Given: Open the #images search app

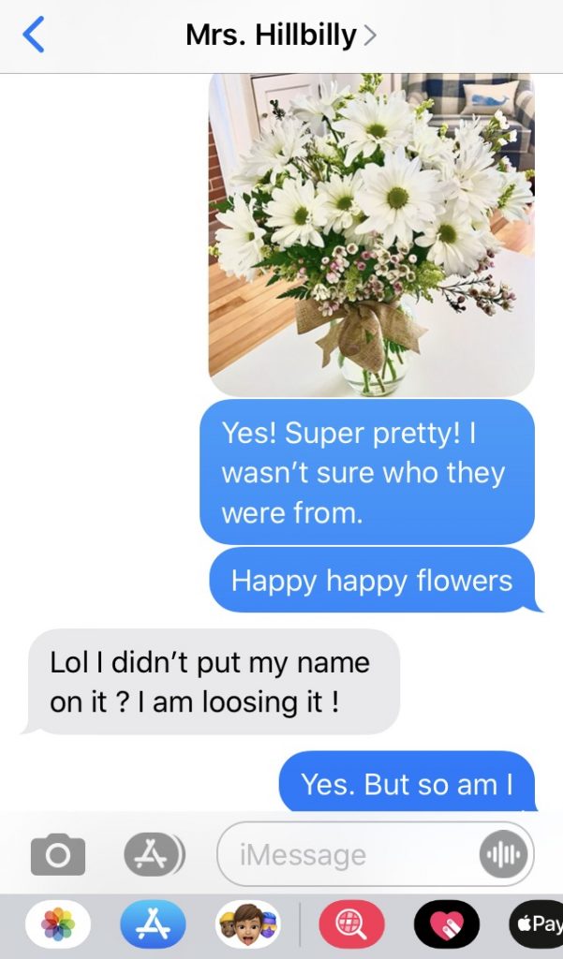Looking at the screenshot, I should point(352,923).
